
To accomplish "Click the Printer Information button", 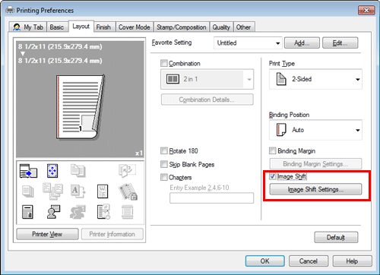I will point(112,234).
